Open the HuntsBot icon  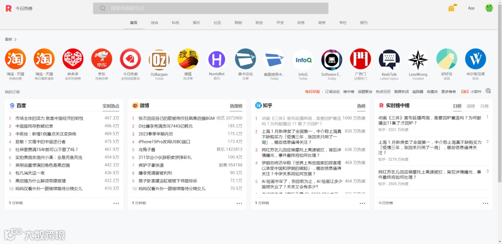(217, 60)
